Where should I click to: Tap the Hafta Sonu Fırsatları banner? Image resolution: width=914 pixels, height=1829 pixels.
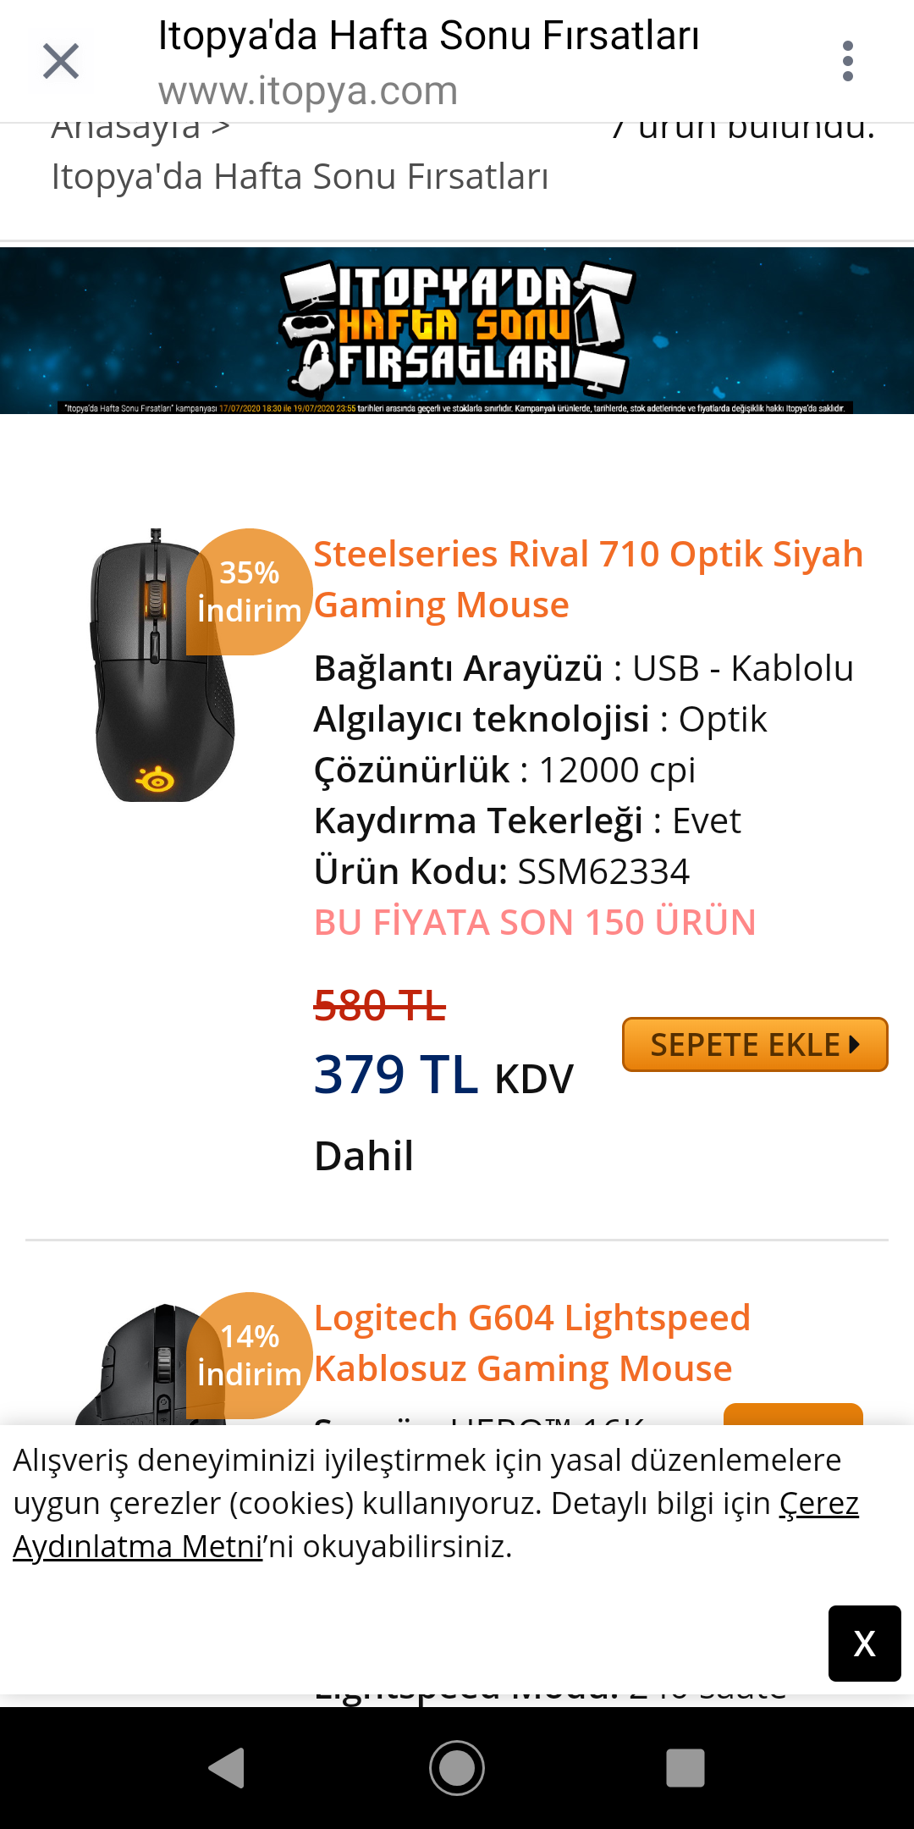coord(457,330)
